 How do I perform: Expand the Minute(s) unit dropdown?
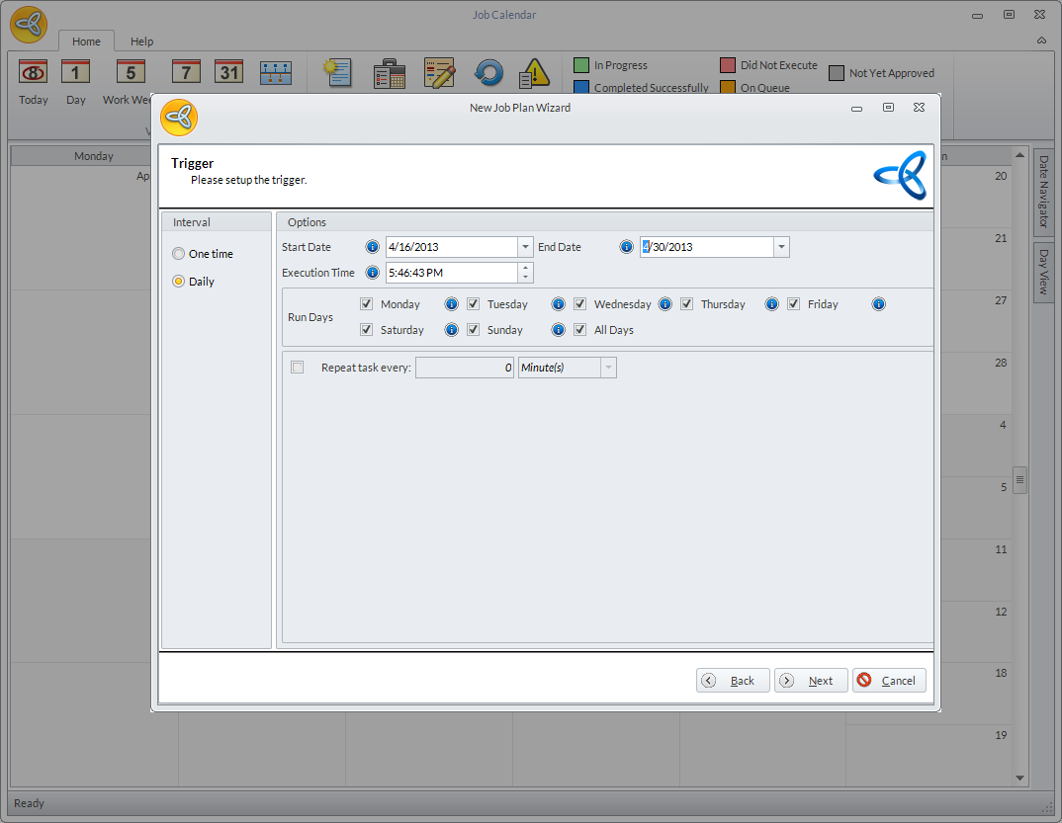[x=608, y=368]
